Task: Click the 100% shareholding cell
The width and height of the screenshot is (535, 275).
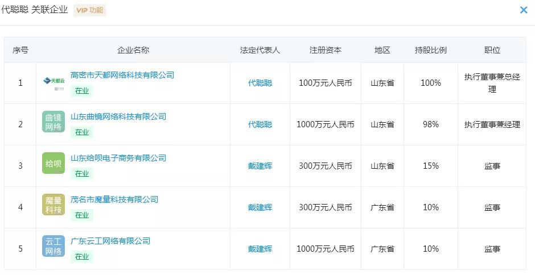Action: click(x=431, y=83)
